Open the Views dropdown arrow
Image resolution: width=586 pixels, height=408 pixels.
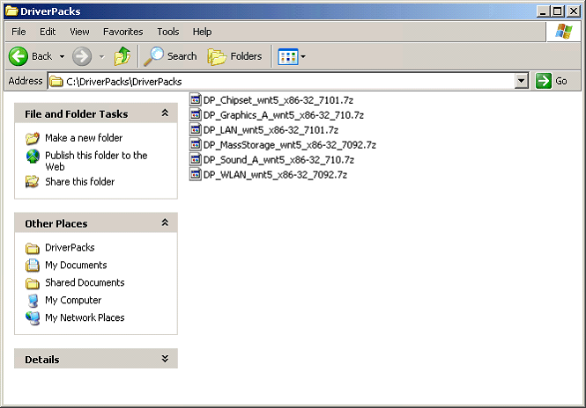tap(303, 56)
